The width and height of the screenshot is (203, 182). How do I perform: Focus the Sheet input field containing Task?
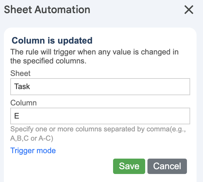point(100,87)
